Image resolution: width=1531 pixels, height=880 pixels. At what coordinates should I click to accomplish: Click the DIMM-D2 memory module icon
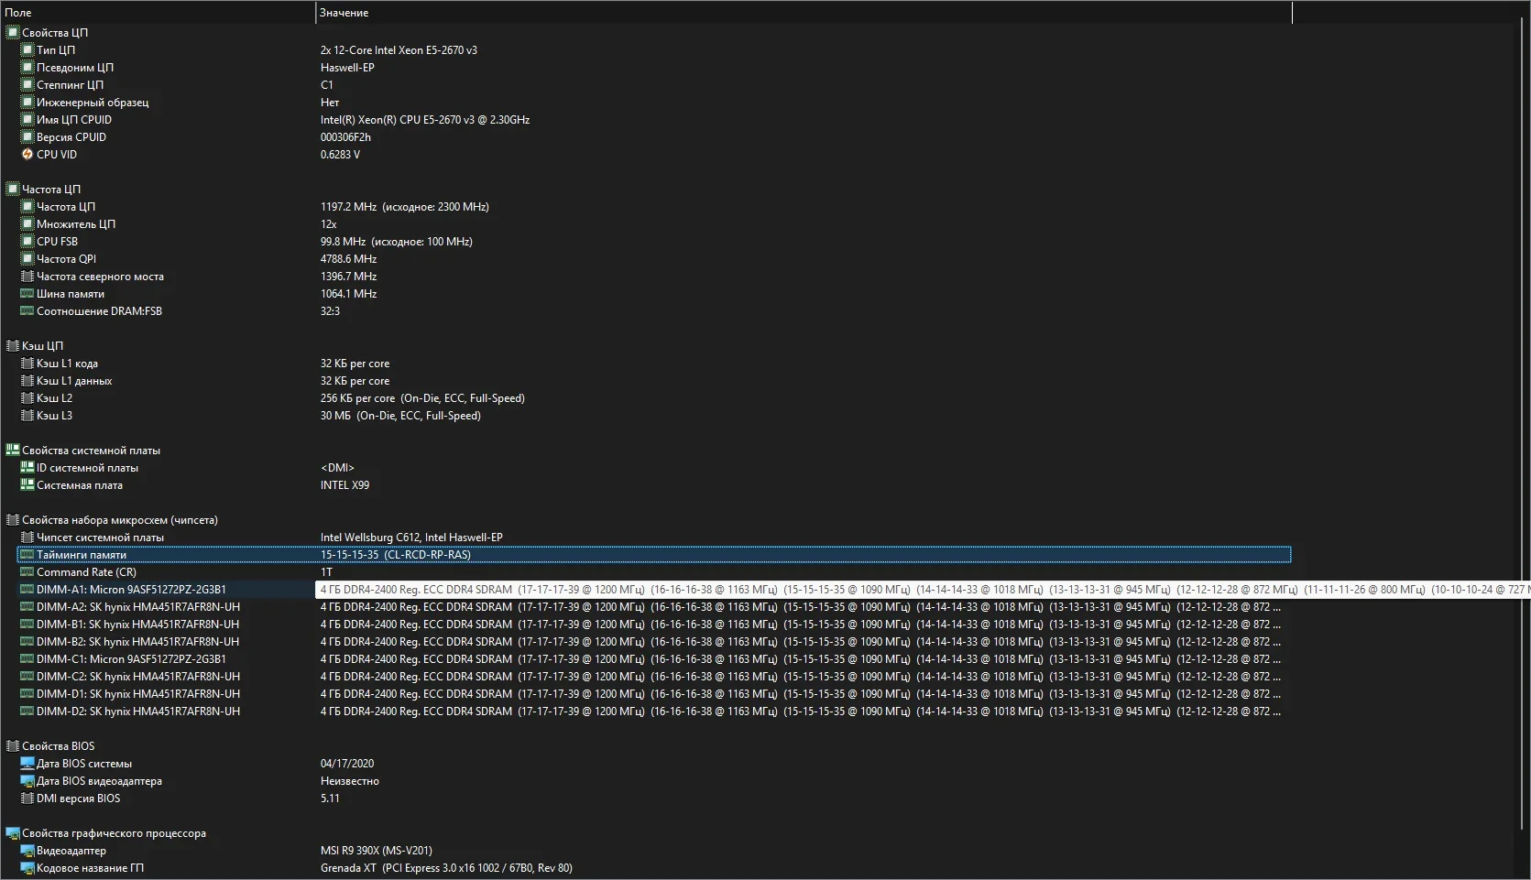(x=27, y=712)
